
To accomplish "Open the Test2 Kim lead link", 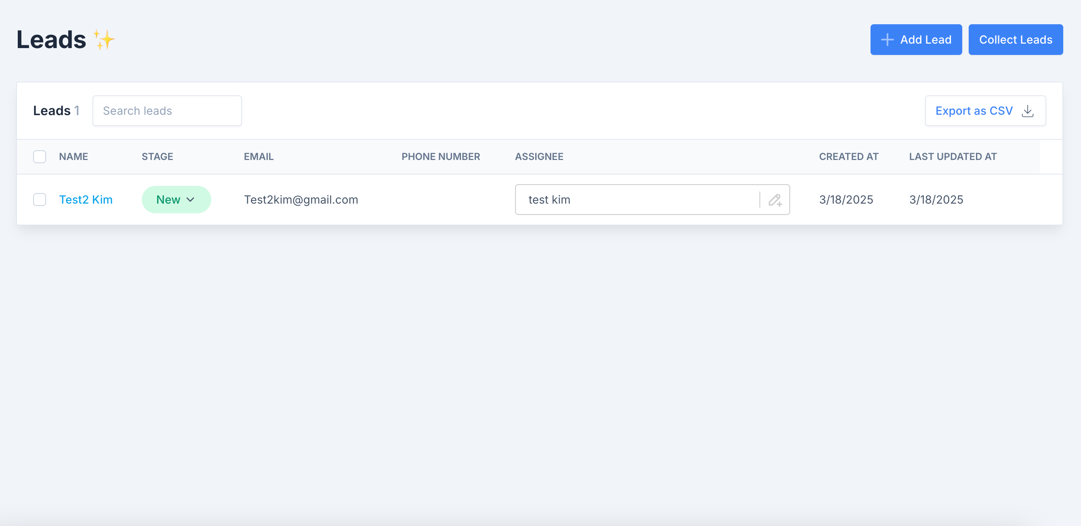I will coord(86,200).
